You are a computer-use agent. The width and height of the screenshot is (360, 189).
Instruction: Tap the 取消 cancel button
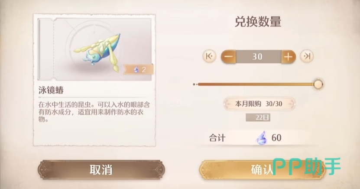[101, 169]
